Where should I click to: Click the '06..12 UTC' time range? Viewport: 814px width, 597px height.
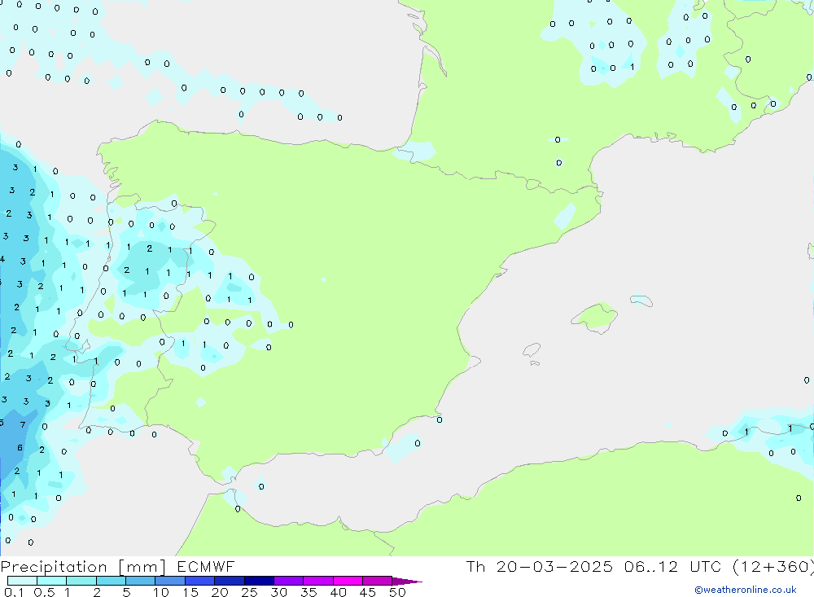pyautogui.click(x=674, y=566)
